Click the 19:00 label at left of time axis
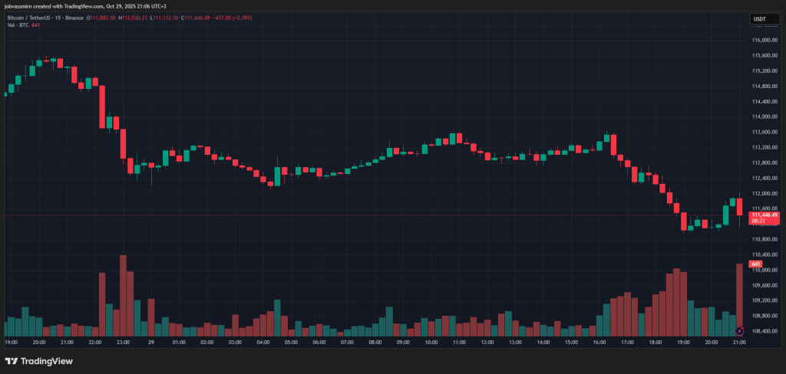This screenshot has height=374, width=786. 12,343
